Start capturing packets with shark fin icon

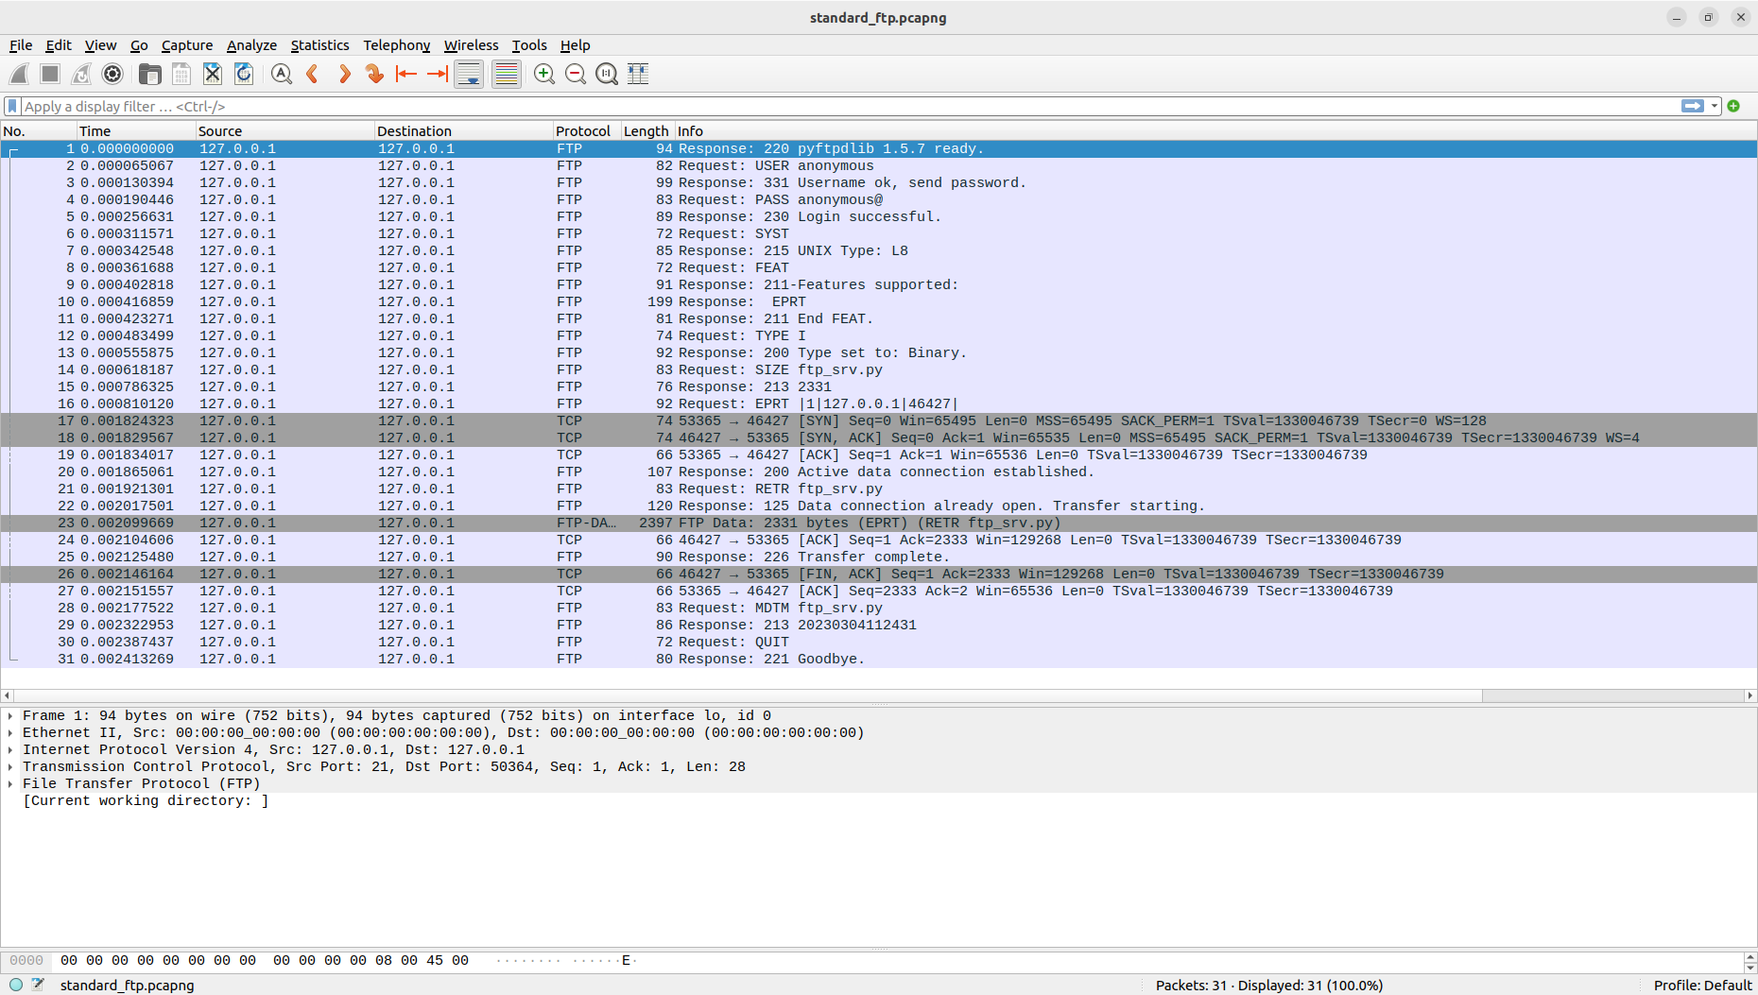click(x=19, y=74)
